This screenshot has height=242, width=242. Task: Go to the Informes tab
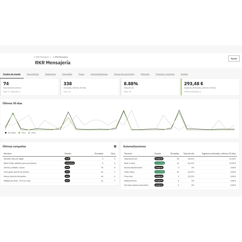[145, 74]
